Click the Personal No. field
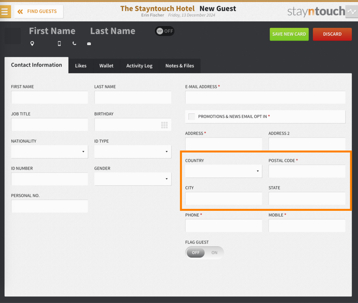This screenshot has height=303, width=358. (x=49, y=206)
